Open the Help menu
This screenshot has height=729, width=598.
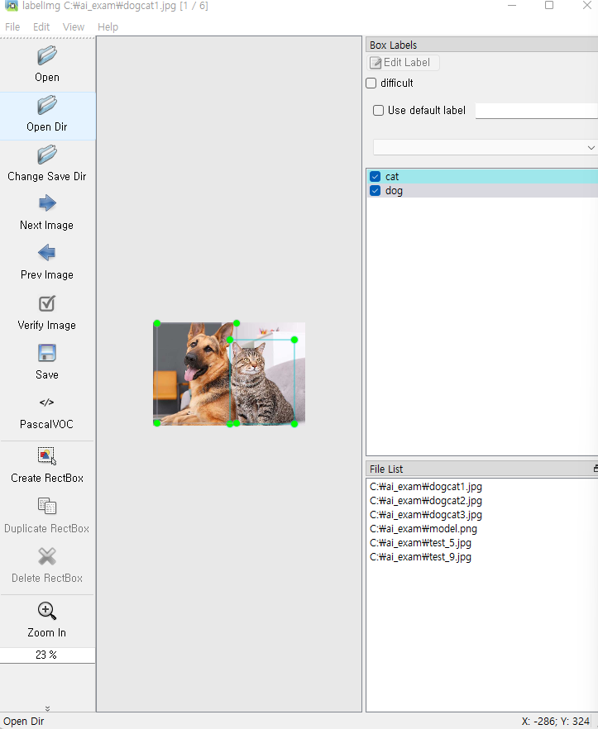tap(108, 27)
